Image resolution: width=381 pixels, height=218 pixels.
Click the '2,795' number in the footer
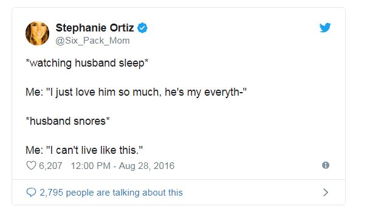tap(51, 193)
